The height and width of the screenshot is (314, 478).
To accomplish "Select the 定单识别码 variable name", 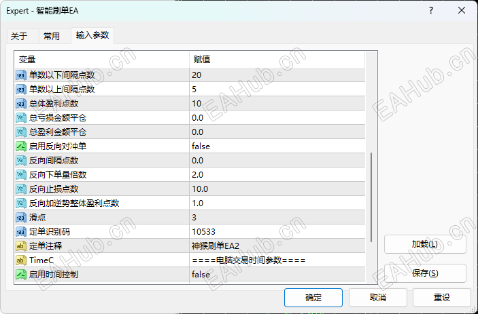I will tap(50, 232).
